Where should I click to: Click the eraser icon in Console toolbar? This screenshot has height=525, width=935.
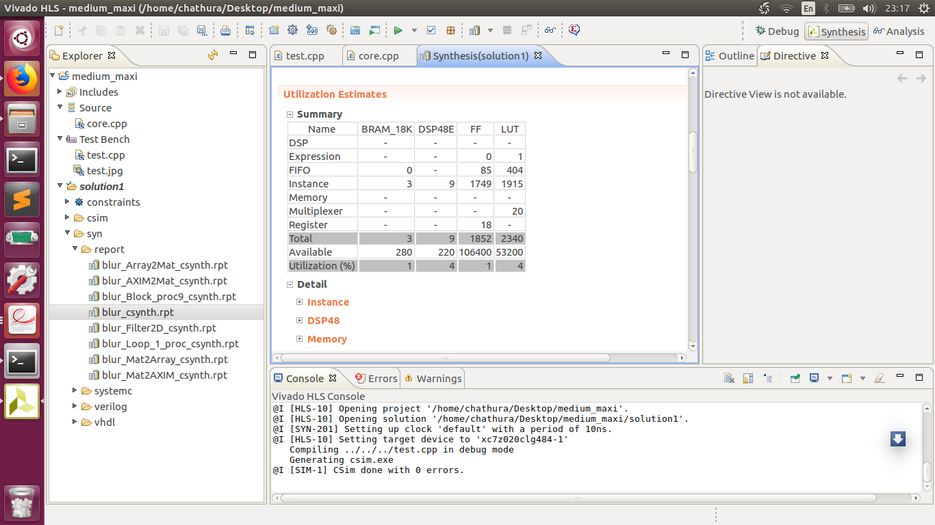880,378
